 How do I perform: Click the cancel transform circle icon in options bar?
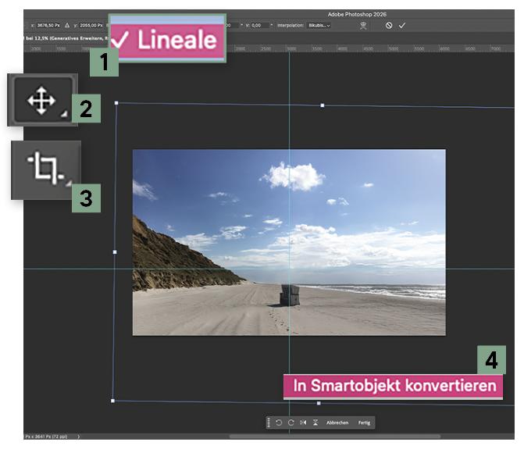pyautogui.click(x=389, y=26)
